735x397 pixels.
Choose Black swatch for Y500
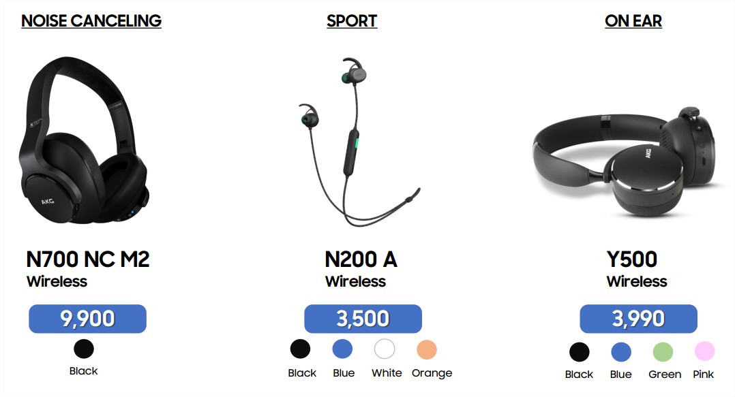(x=580, y=352)
